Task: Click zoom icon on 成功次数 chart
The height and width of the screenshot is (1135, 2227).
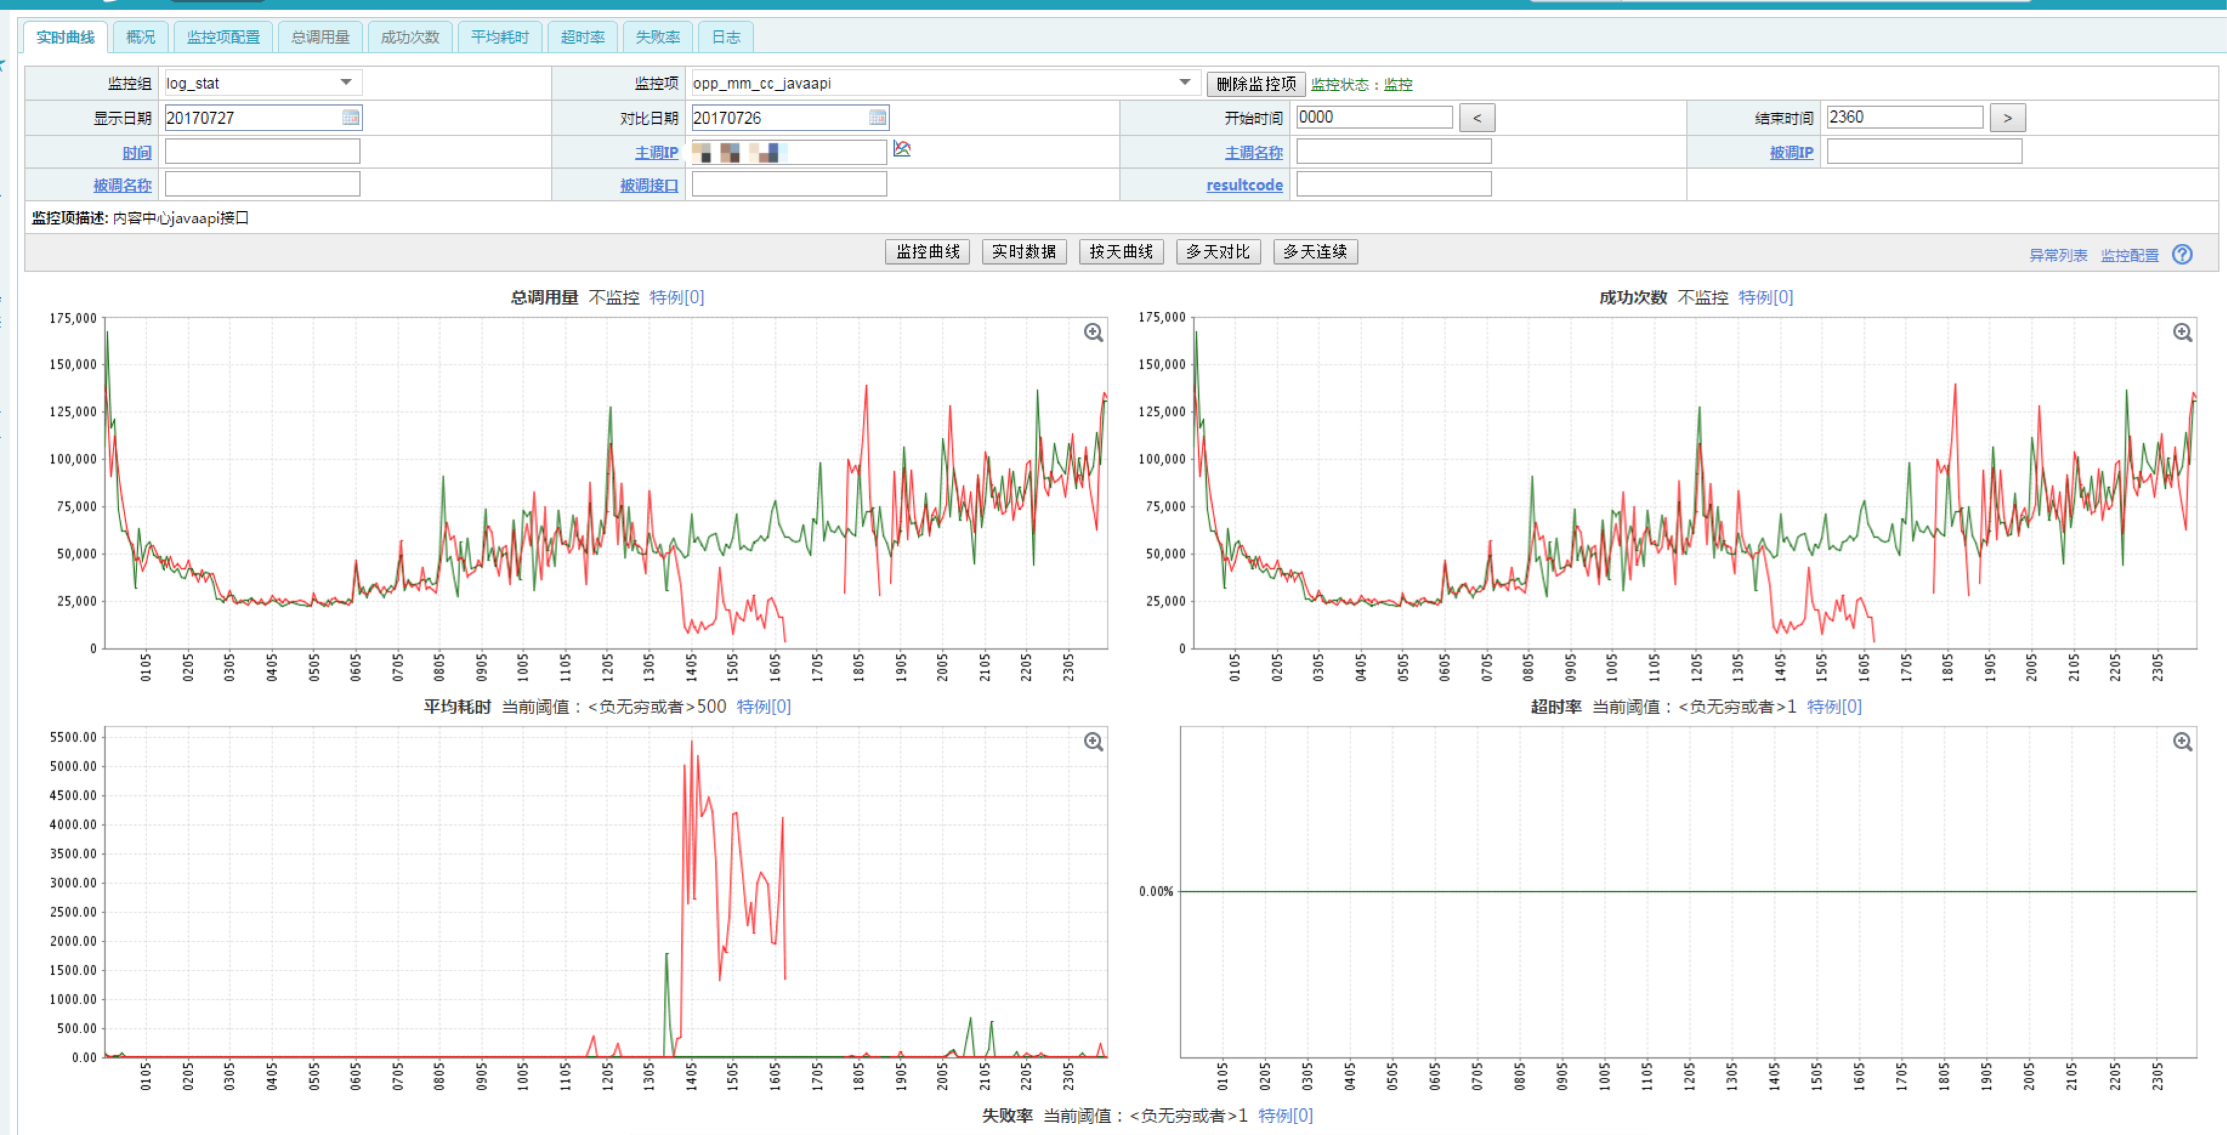Action: 2182,332
